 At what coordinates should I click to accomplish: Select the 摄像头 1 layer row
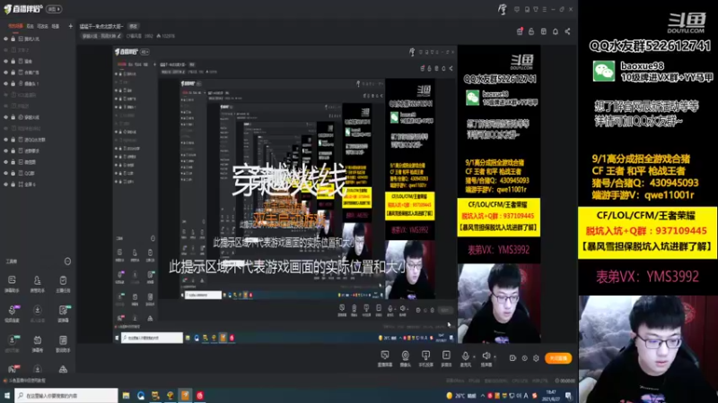click(x=38, y=83)
